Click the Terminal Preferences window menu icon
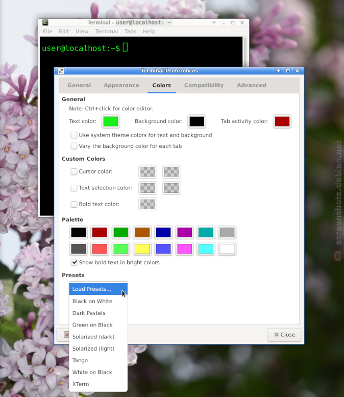The width and height of the screenshot is (344, 397). (61, 71)
